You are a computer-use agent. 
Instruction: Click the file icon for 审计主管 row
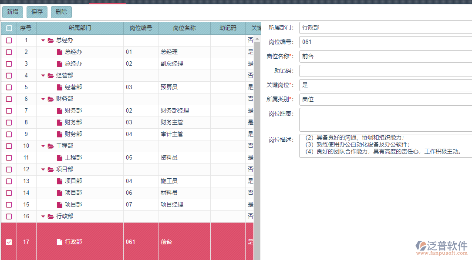(x=60, y=134)
